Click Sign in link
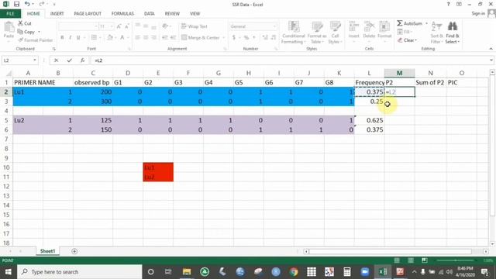The width and height of the screenshot is (496, 279). [x=478, y=13]
